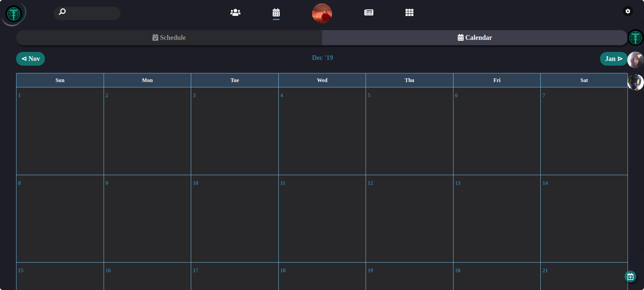Go to previous month Nov

click(x=31, y=59)
